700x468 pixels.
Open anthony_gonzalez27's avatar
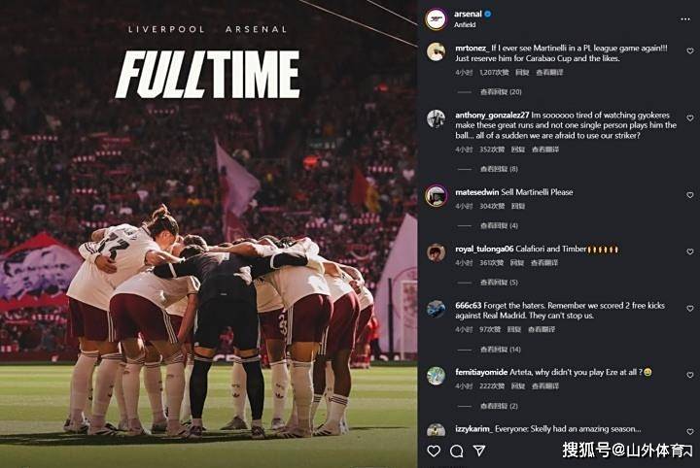[x=436, y=118]
